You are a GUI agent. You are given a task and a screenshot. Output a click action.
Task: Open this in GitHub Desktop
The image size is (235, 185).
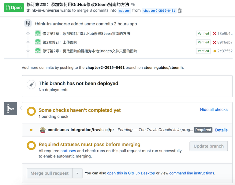point(131,173)
